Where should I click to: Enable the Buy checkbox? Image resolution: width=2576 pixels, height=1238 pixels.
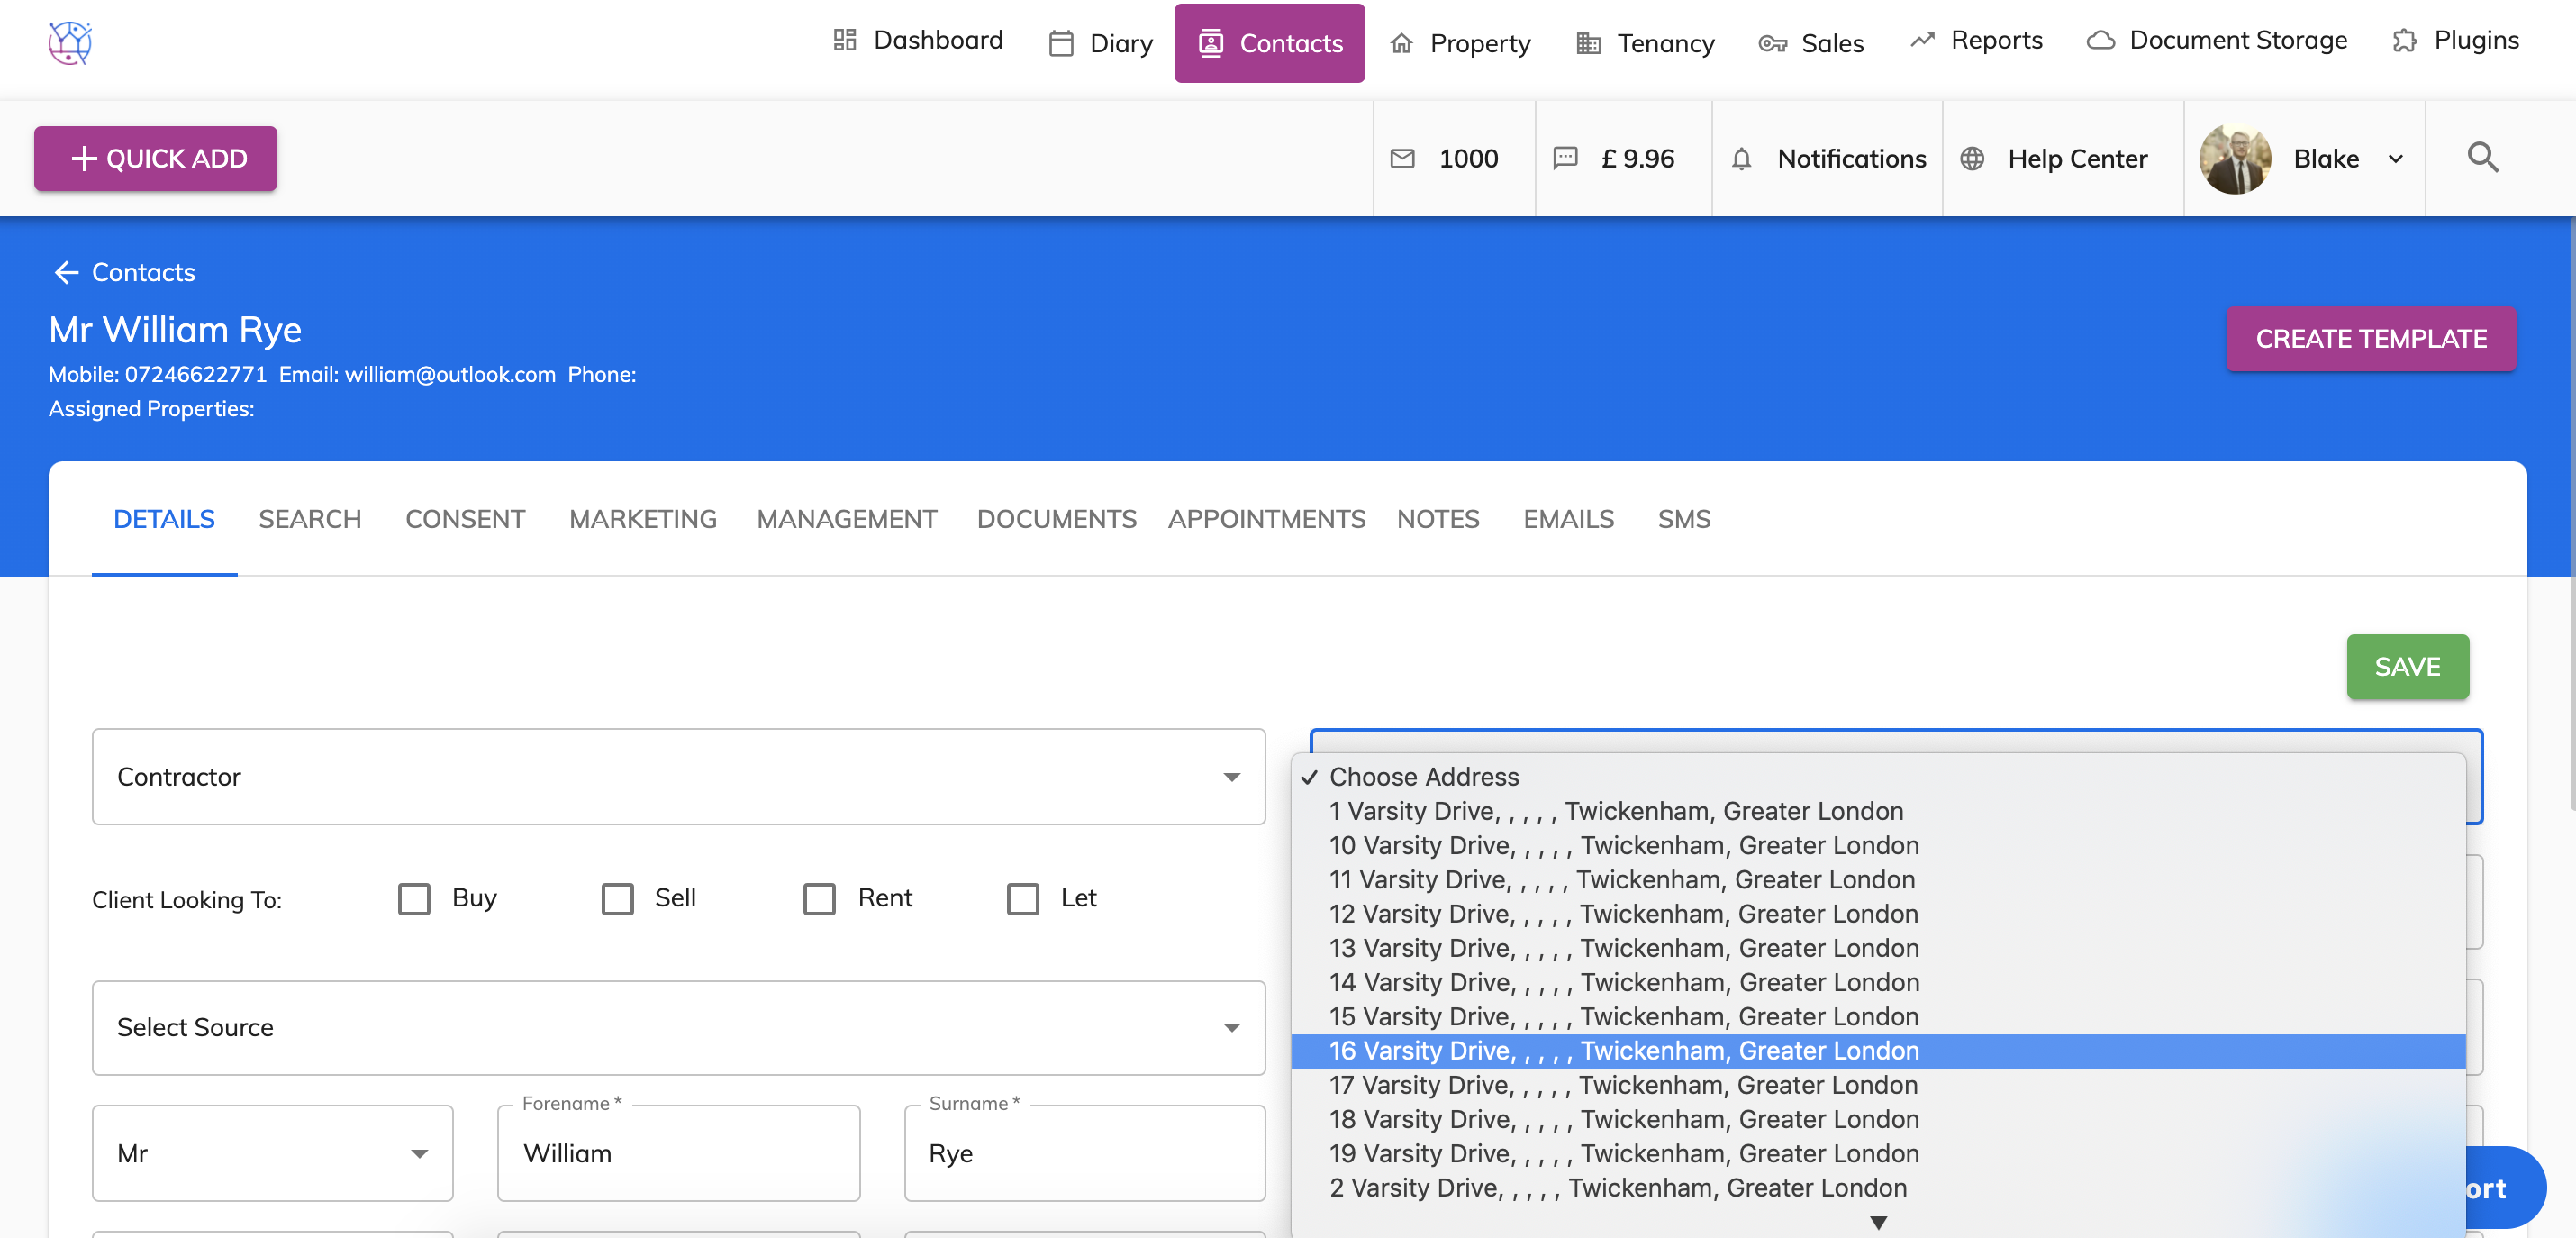point(415,898)
